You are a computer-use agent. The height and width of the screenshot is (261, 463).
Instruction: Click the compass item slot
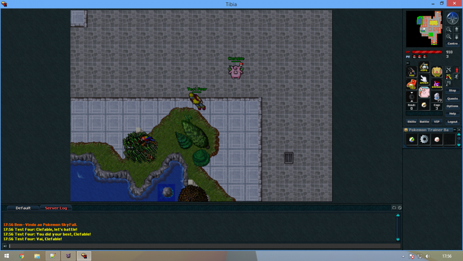424,105
